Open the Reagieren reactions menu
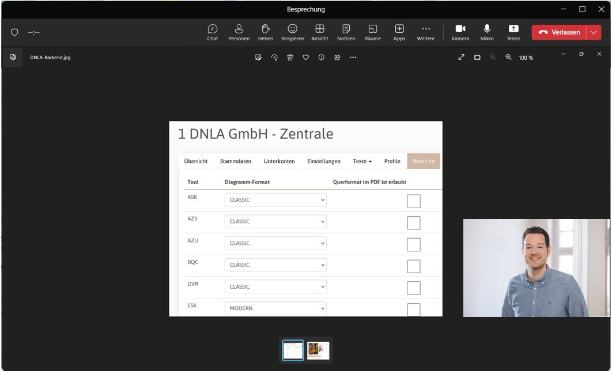 [292, 32]
